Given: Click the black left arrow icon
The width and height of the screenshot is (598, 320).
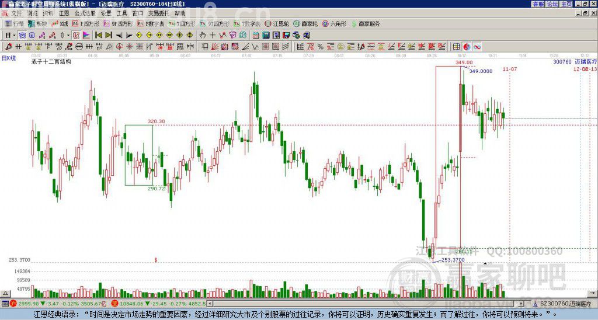Looking at the screenshot, I should [x=119, y=36].
